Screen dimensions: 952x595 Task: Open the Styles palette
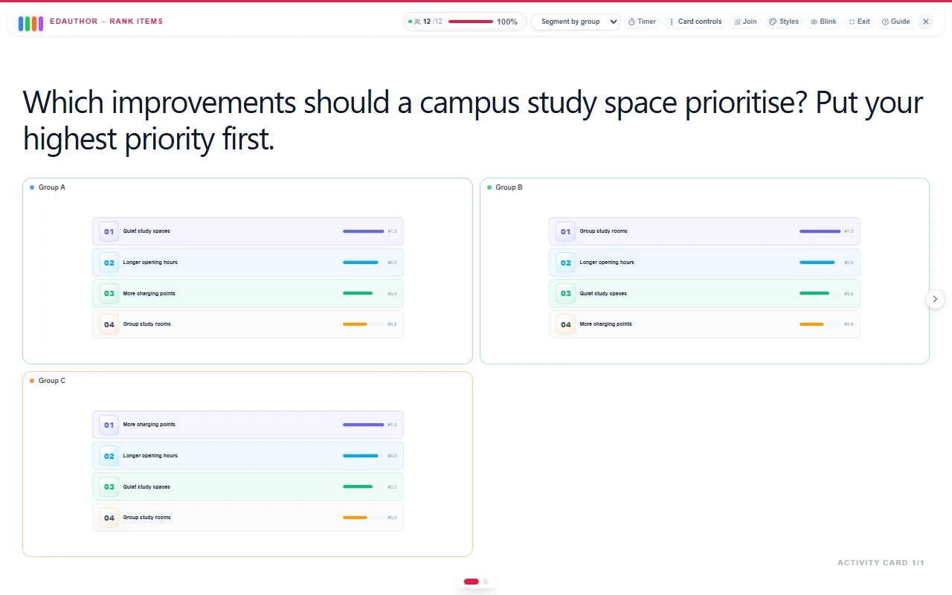point(784,22)
